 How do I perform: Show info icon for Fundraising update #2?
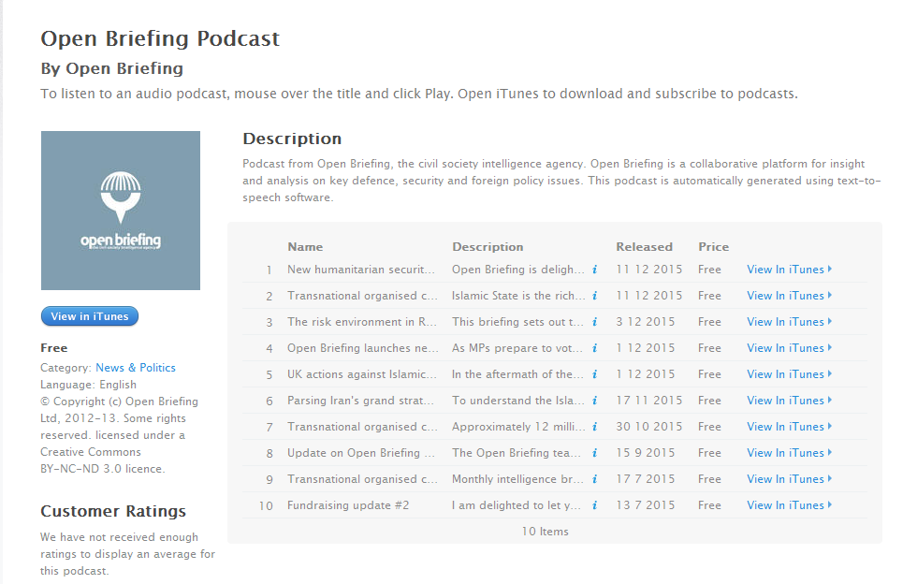pos(595,505)
